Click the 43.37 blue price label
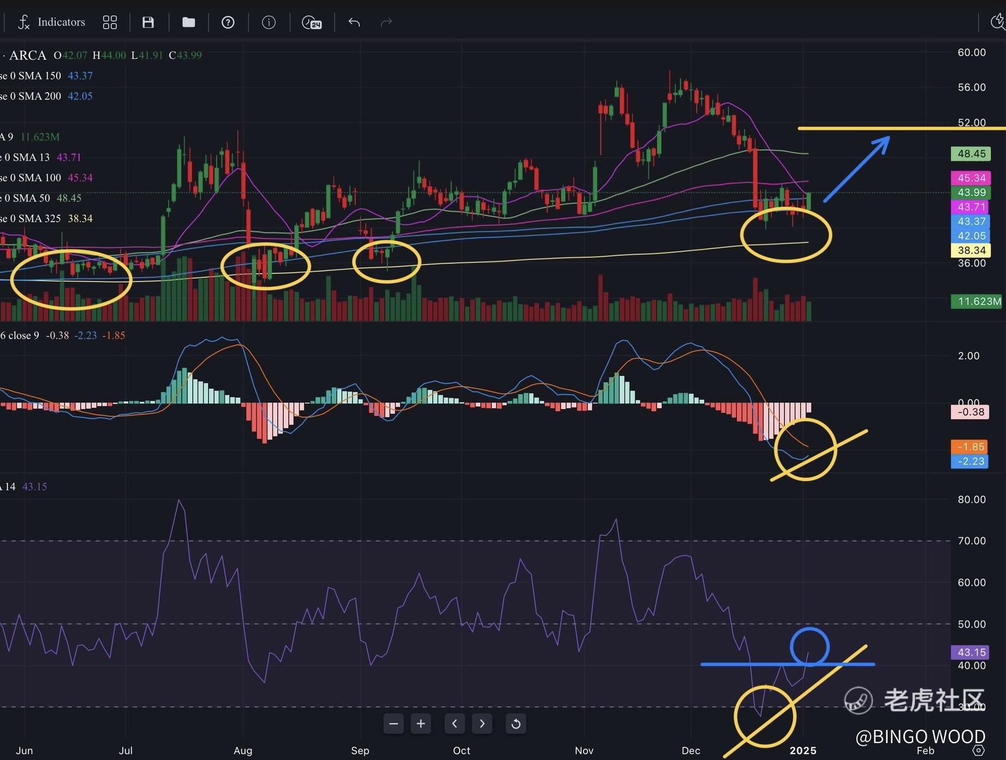This screenshot has width=1006, height=760. [971, 222]
